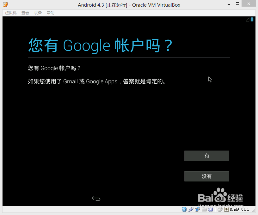Maximize the VirtualBox window

(x=237, y=3)
